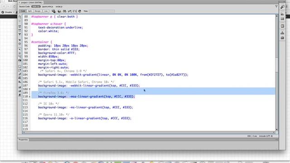The height and width of the screenshot is (163, 290).
Task: Open Disable dropdown in background browser toolbar
Action: tap(8, 12)
